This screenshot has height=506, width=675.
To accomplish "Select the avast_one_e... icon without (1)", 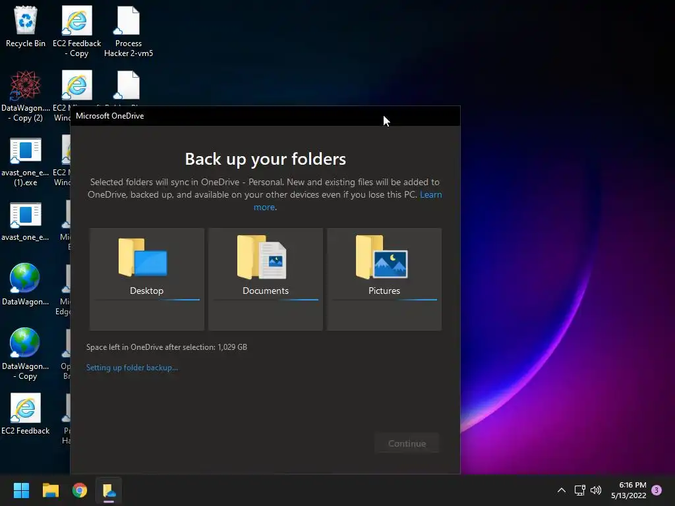I will [x=26, y=221].
